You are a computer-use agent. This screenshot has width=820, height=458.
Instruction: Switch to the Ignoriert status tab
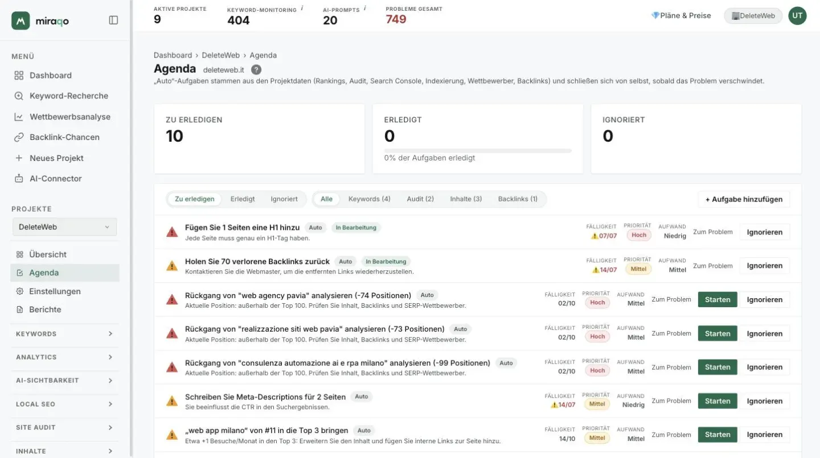[x=284, y=199]
